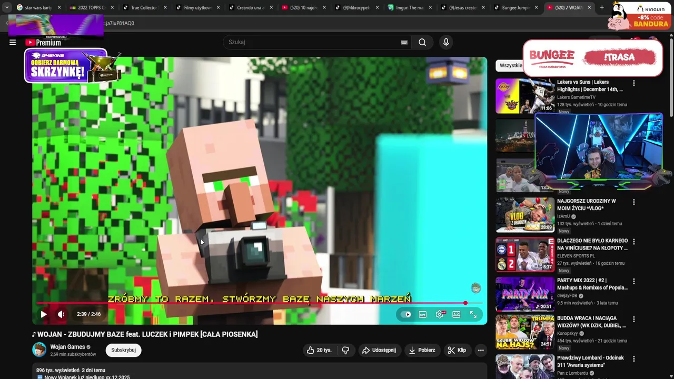This screenshot has width=674, height=379.
Task: Click the search magnifier button
Action: pos(422,42)
